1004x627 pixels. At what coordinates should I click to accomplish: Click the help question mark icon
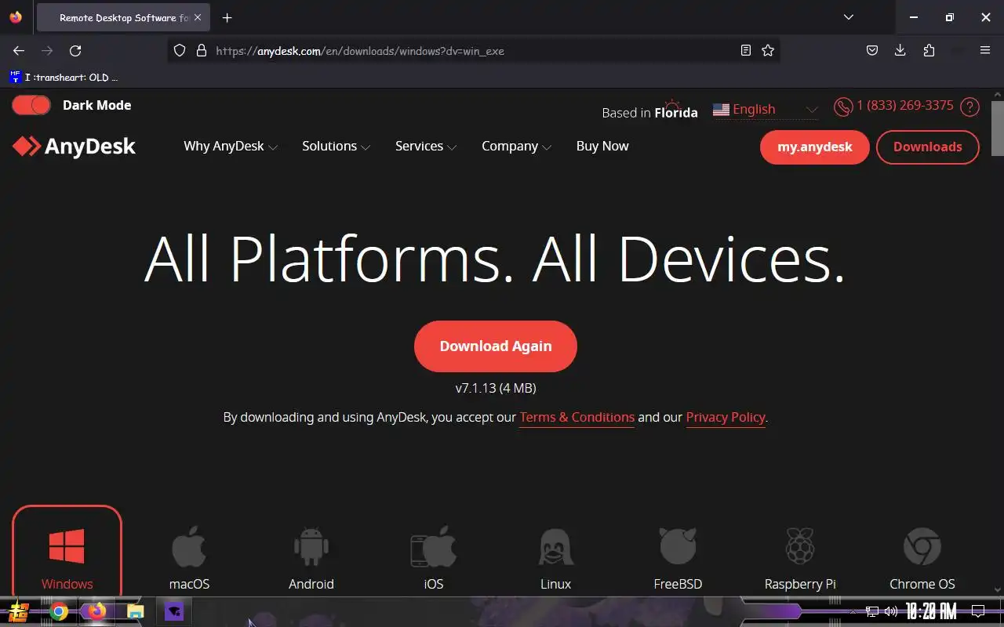pos(969,107)
